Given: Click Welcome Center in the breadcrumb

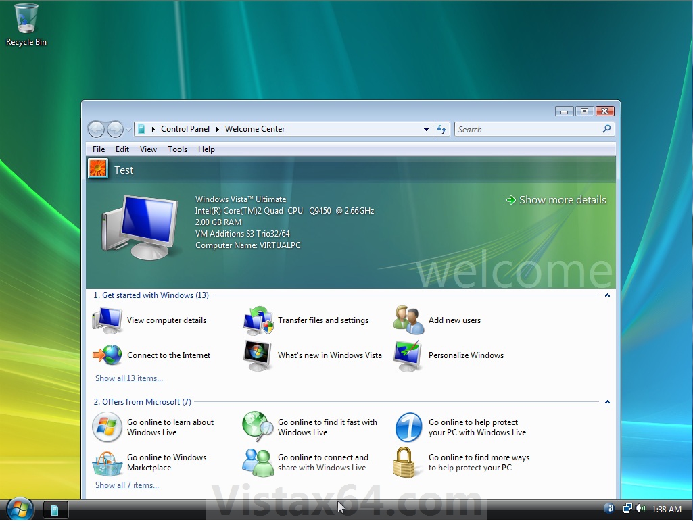Looking at the screenshot, I should click(x=255, y=129).
